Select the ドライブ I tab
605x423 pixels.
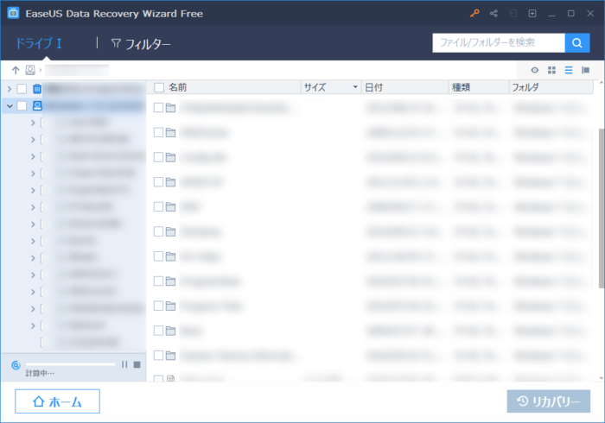click(x=39, y=43)
